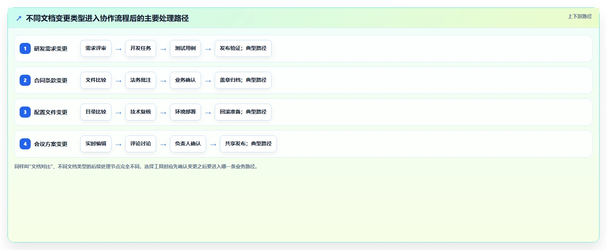Click the 文件比较 step chip
The image size is (607, 250).
click(96, 80)
